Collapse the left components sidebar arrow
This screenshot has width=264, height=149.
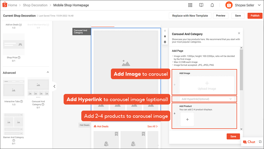click(54, 86)
